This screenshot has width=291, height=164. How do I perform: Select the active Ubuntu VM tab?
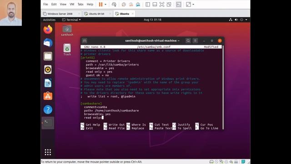(x=124, y=14)
